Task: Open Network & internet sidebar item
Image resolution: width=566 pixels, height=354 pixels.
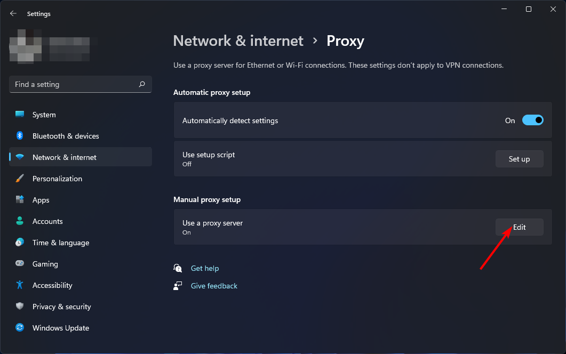Action: click(x=64, y=157)
